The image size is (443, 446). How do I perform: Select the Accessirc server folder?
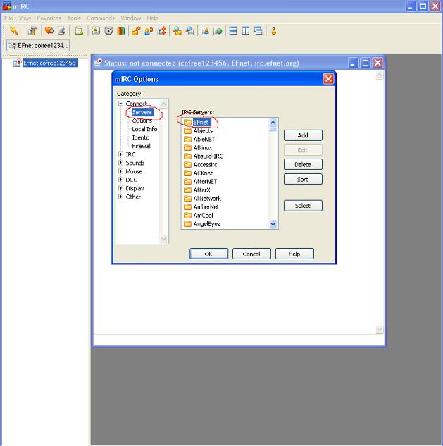(x=201, y=164)
